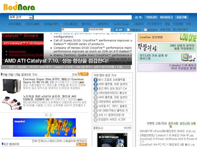Filter recent updates by 벤치마크
The image size is (197, 147).
82,141
